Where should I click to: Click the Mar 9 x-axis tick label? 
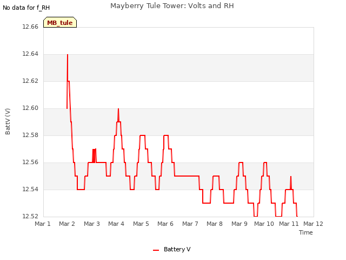(x=239, y=224)
